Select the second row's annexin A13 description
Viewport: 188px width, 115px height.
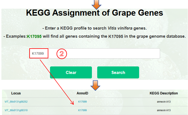164,110
